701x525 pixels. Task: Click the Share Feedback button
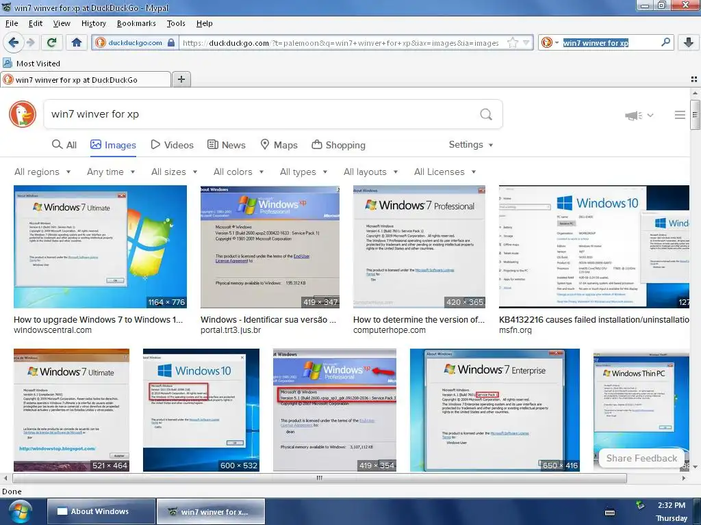(x=641, y=458)
